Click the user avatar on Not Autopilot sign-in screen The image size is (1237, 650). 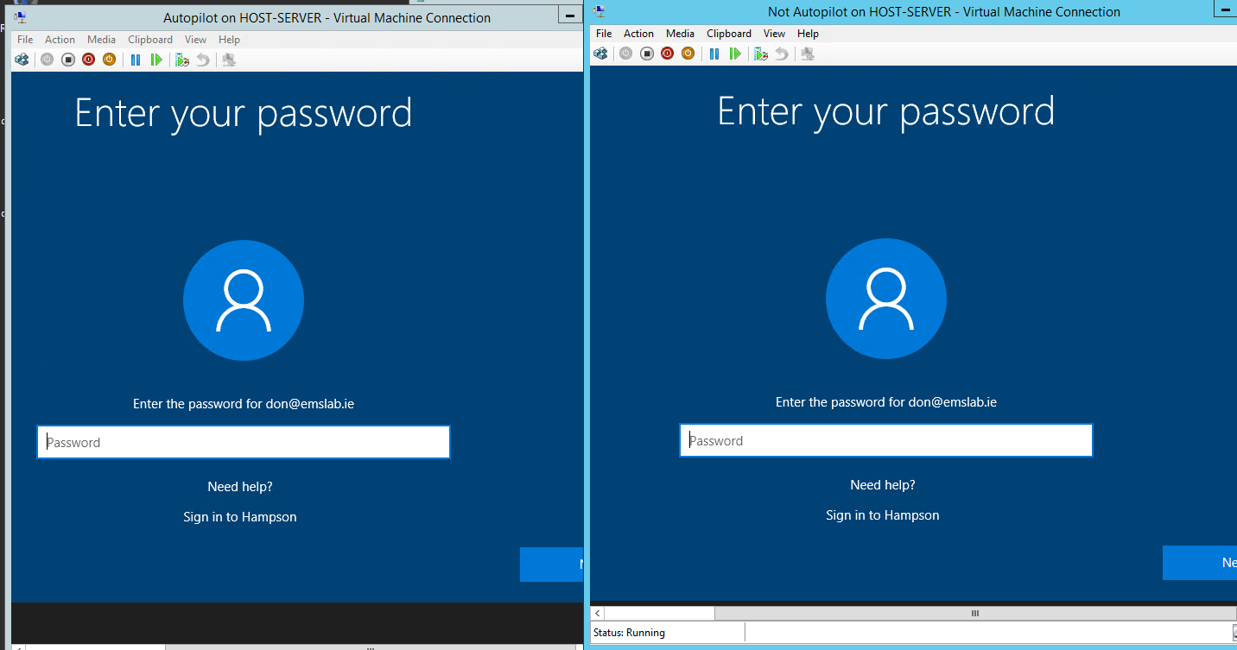(x=885, y=298)
